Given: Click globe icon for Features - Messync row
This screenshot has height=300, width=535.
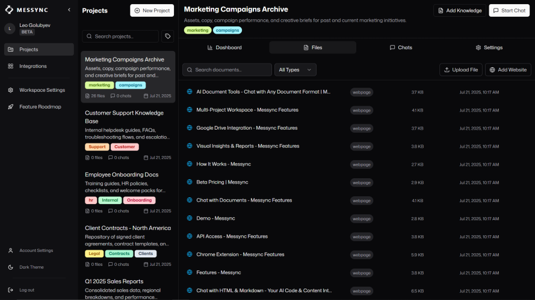Looking at the screenshot, I should (190, 272).
